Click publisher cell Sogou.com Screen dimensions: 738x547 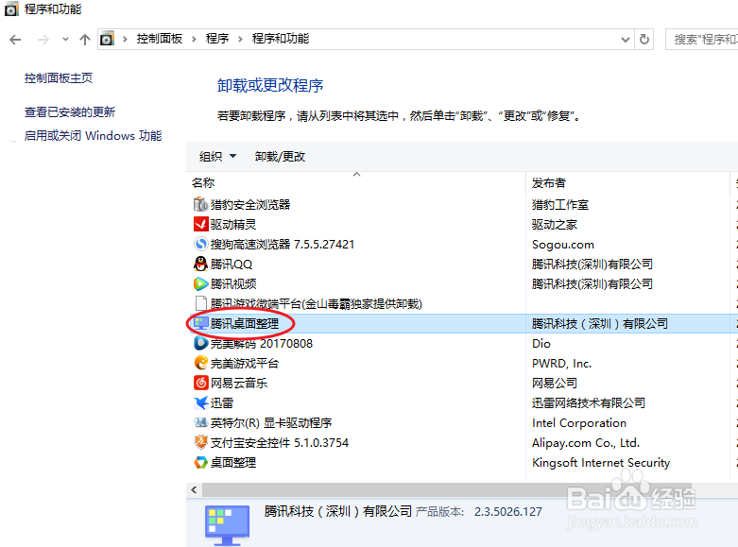point(563,245)
